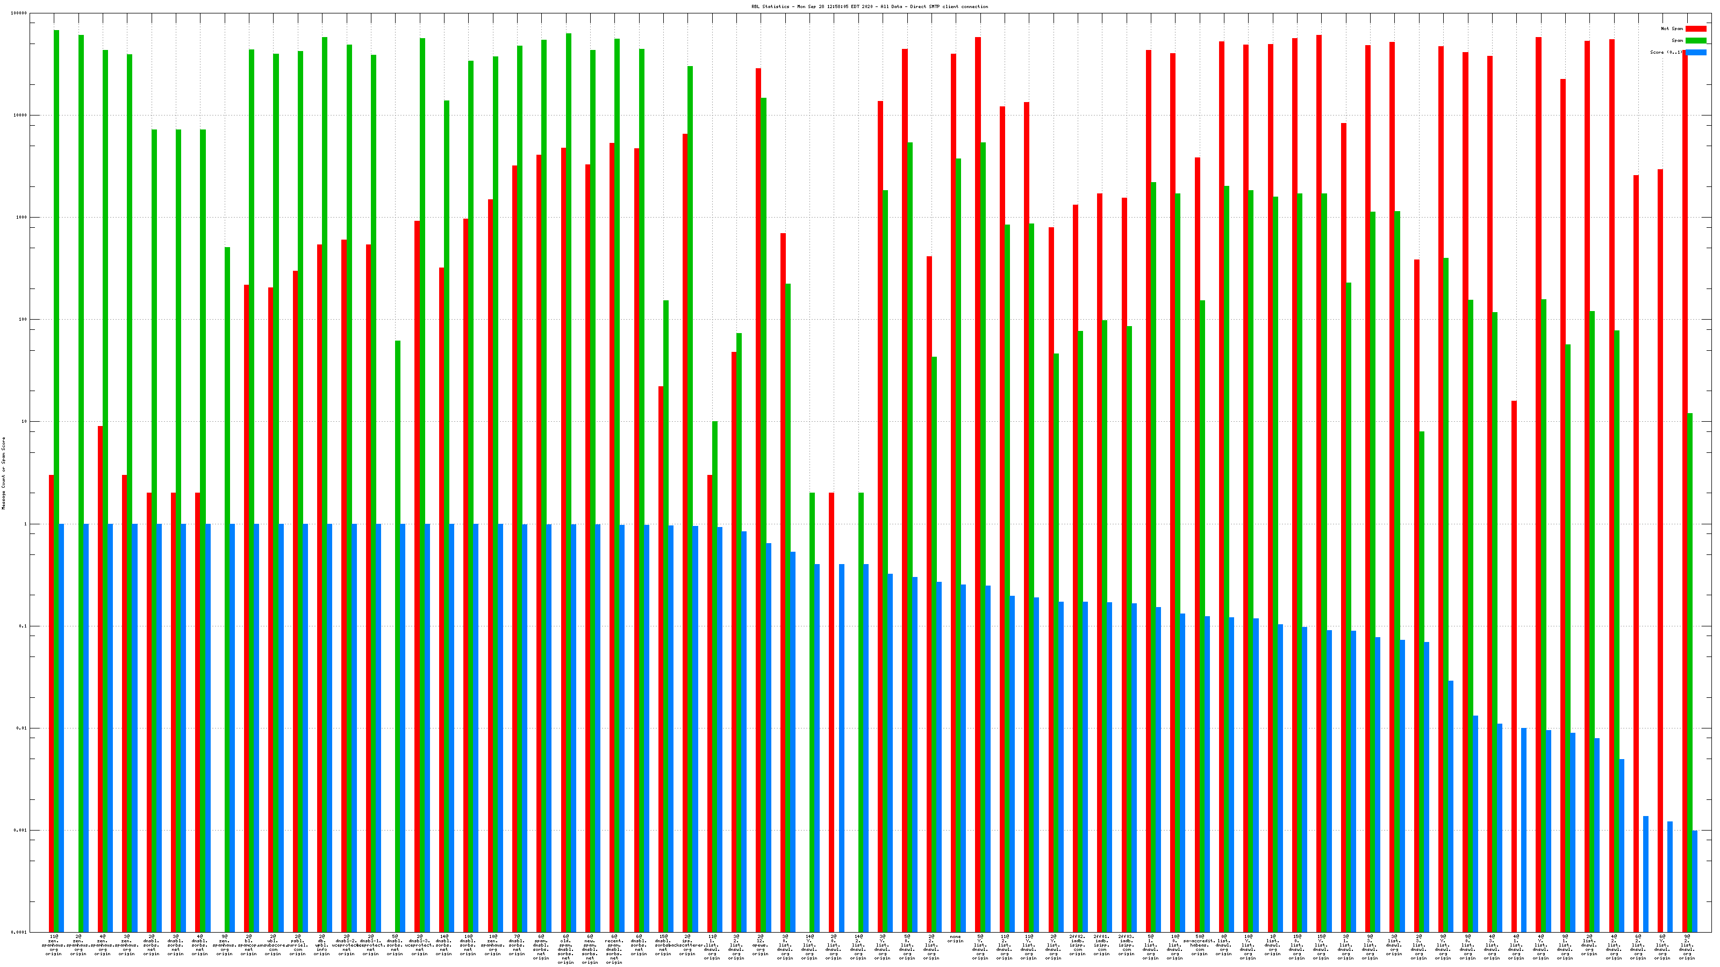1720x967 pixels.
Task: Click the 'Message Count or Spam Score' axis label
Action: click(3, 473)
